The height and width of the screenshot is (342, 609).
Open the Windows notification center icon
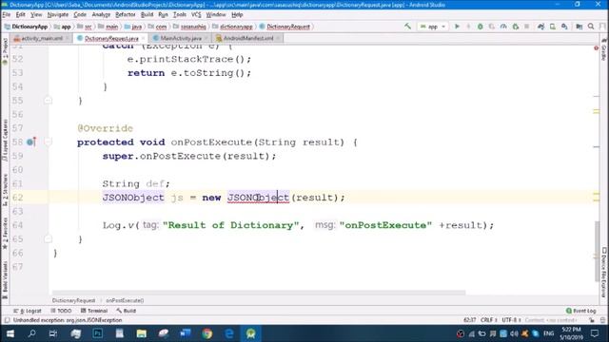[x=595, y=333]
